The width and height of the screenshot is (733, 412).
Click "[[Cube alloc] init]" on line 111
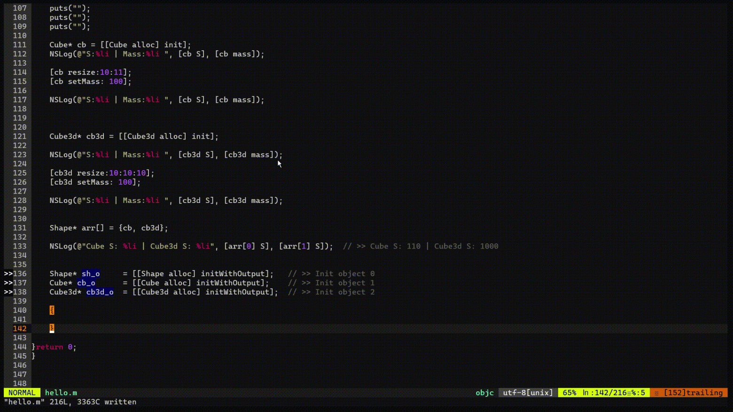[x=143, y=45]
